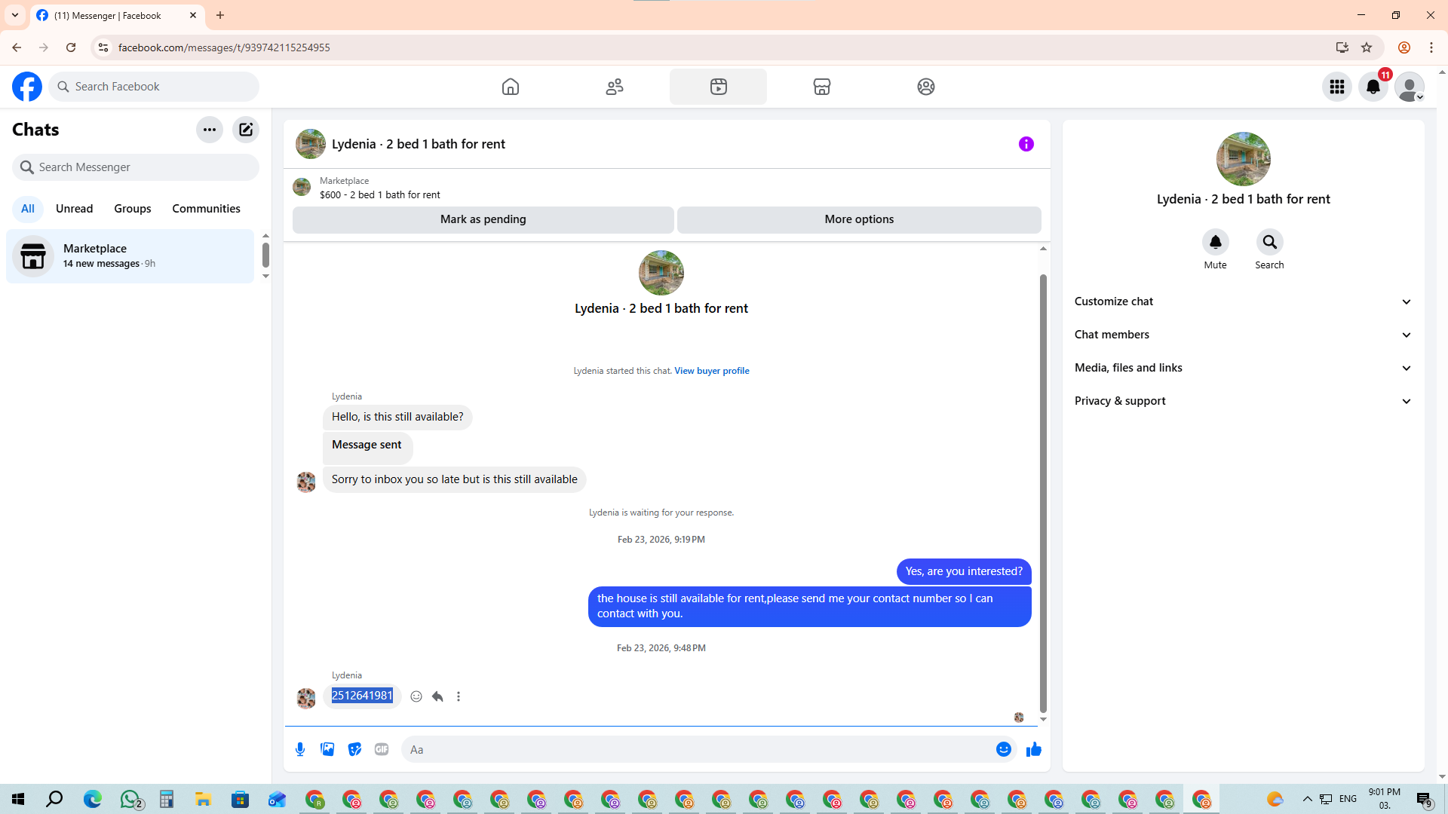Image resolution: width=1448 pixels, height=814 pixels.
Task: Open View buyer profile link
Action: click(711, 371)
